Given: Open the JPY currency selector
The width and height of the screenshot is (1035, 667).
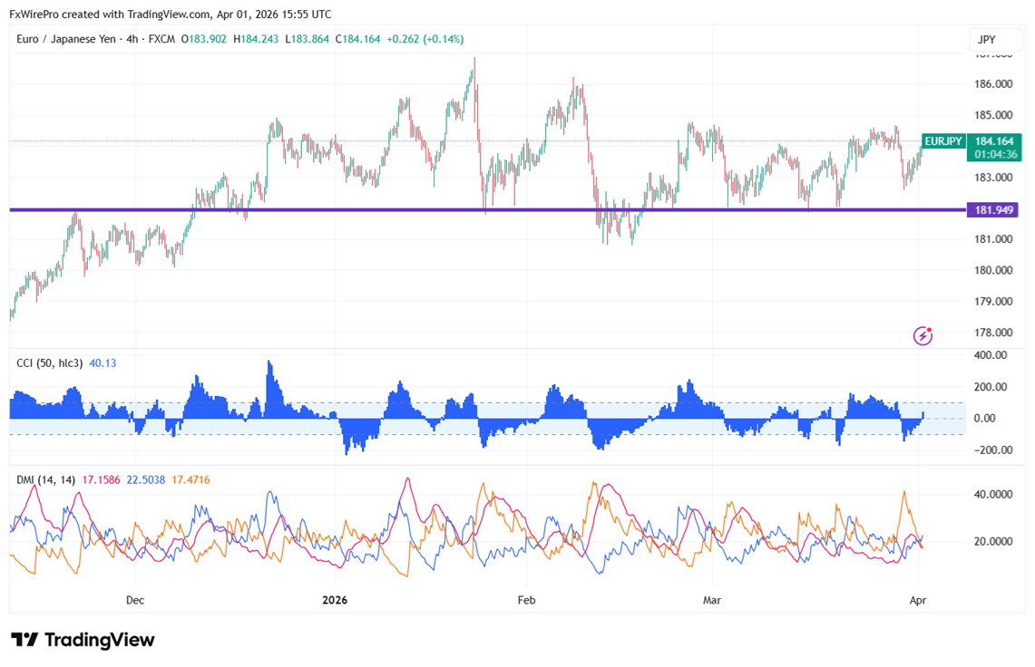Looking at the screenshot, I should pyautogui.click(x=995, y=40).
